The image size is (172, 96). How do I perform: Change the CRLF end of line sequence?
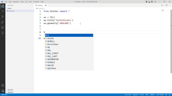(x=147, y=95)
